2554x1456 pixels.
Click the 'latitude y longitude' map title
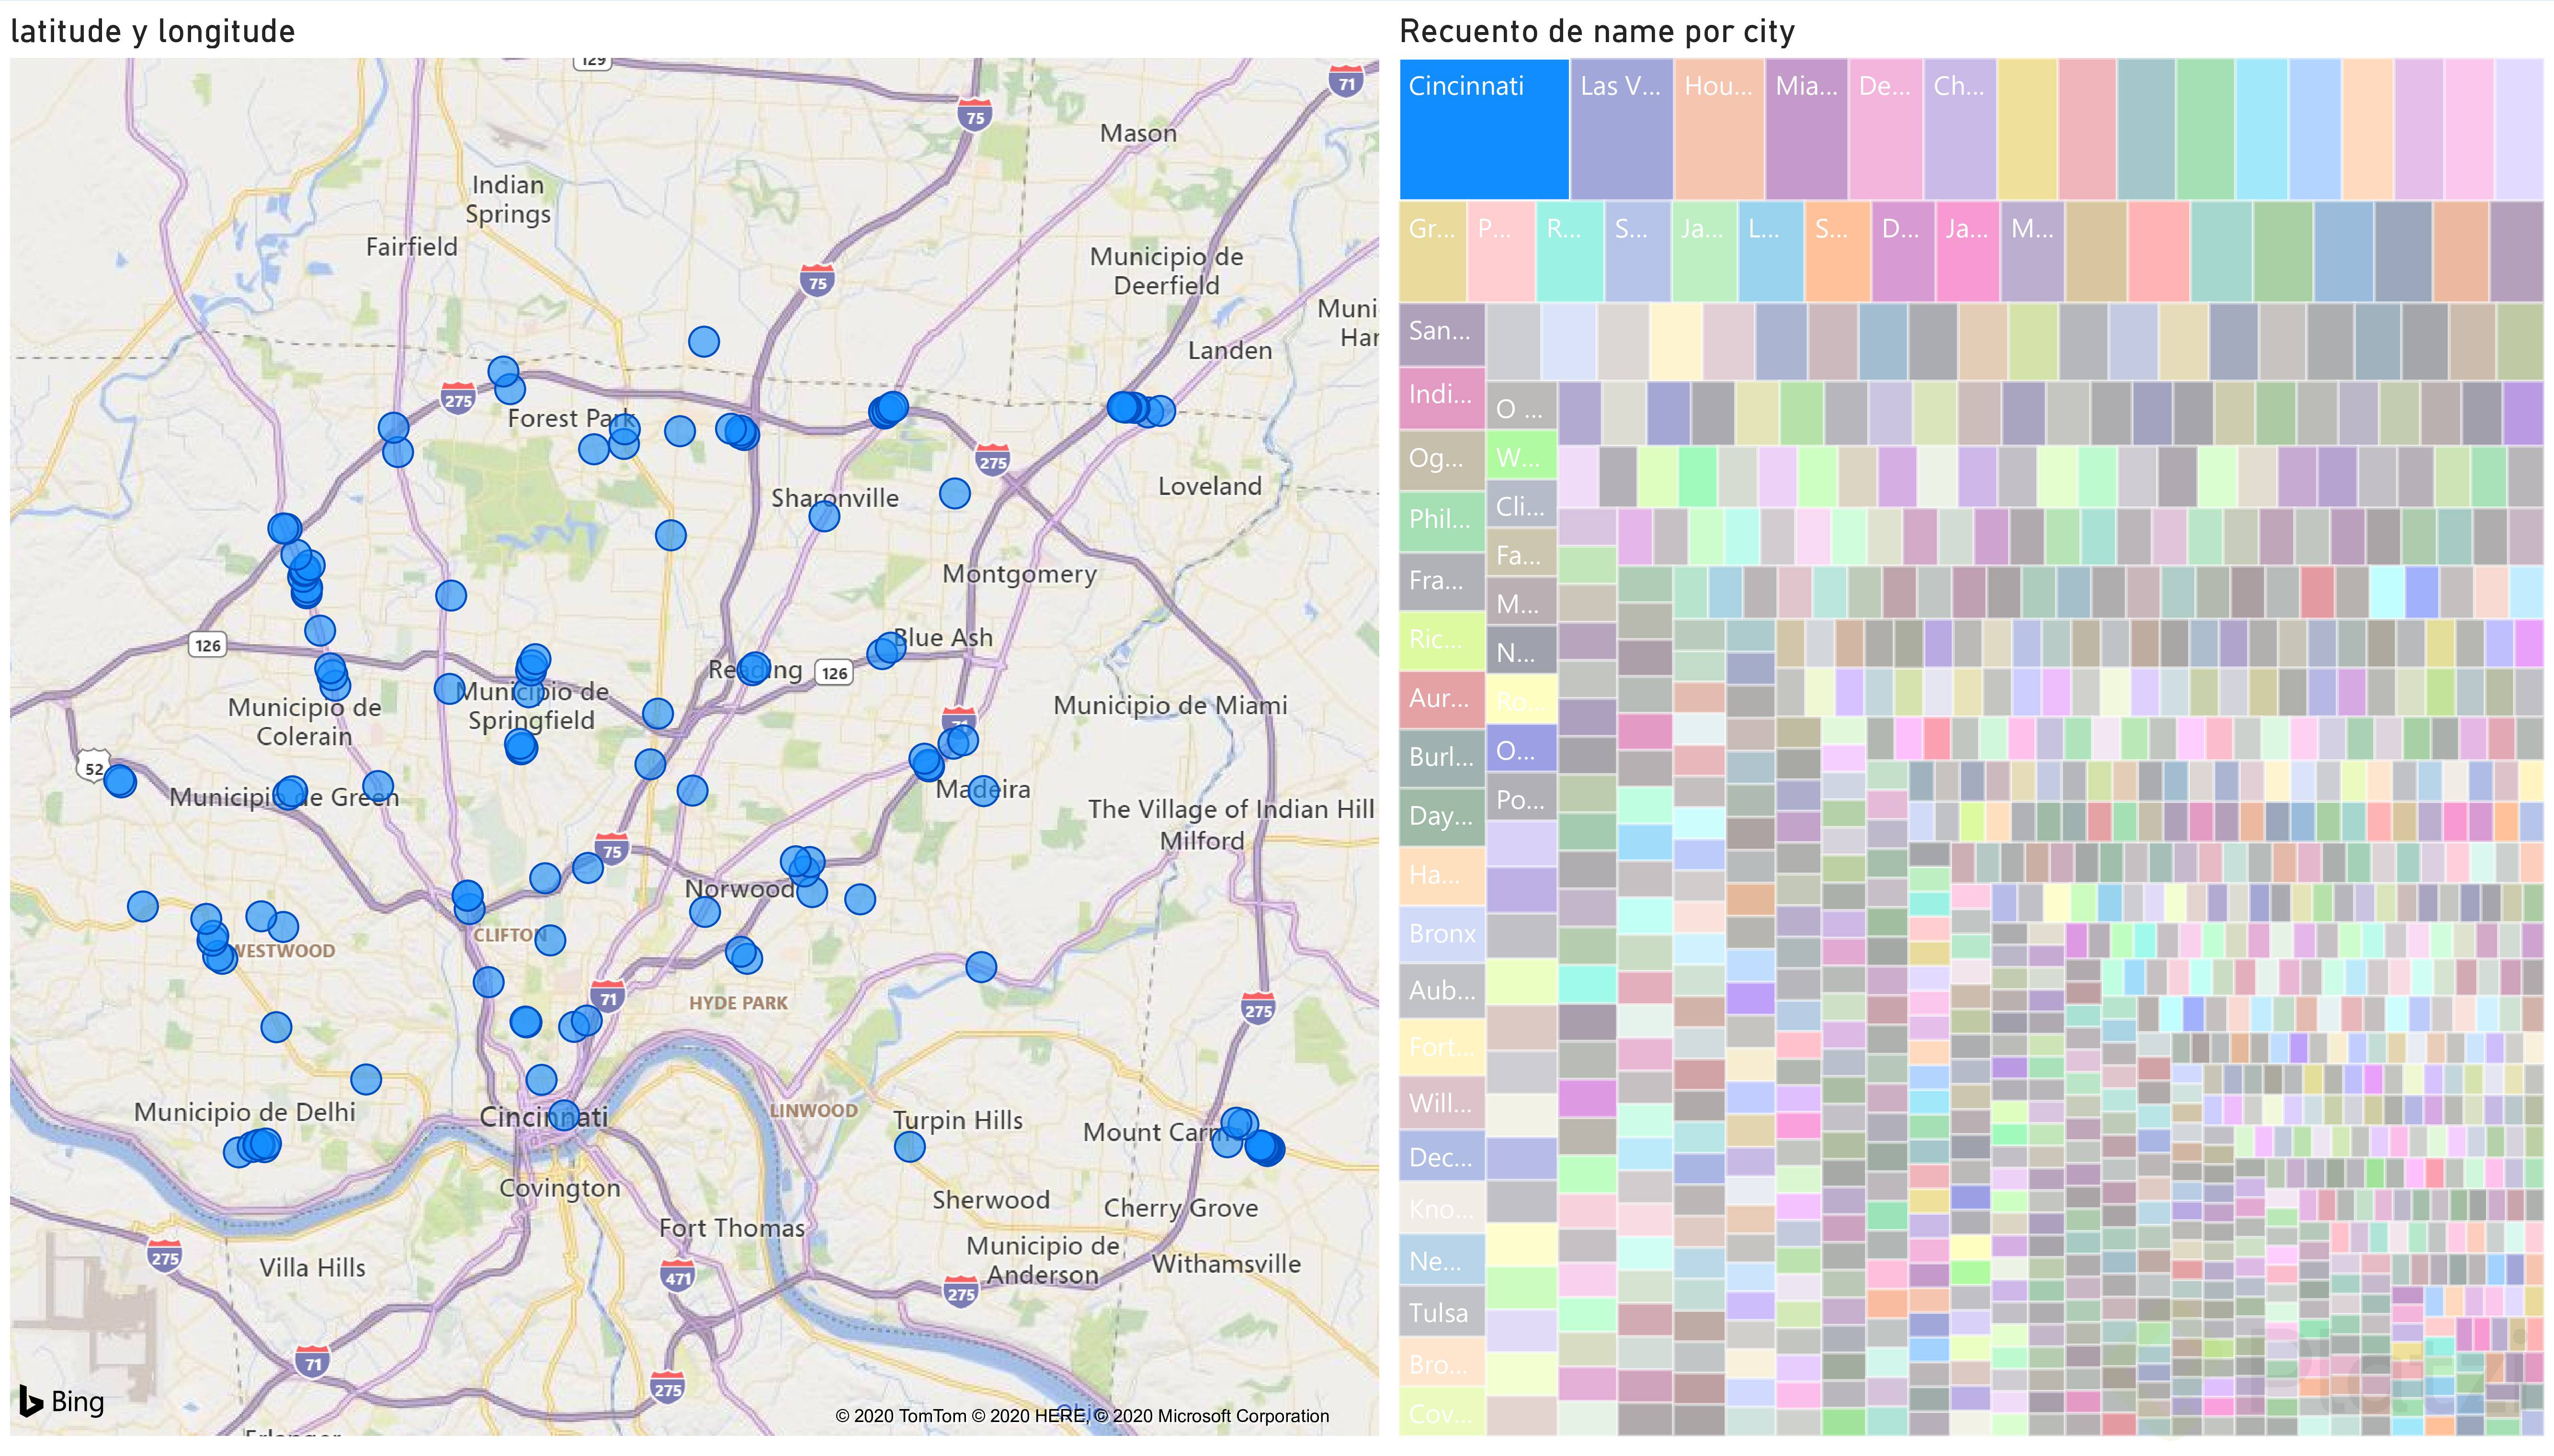pyautogui.click(x=153, y=32)
